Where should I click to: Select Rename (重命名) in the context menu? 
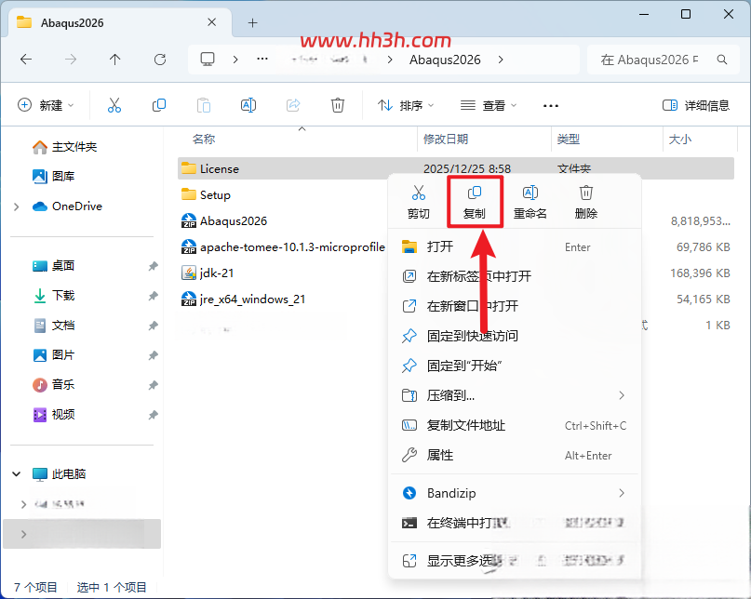530,202
